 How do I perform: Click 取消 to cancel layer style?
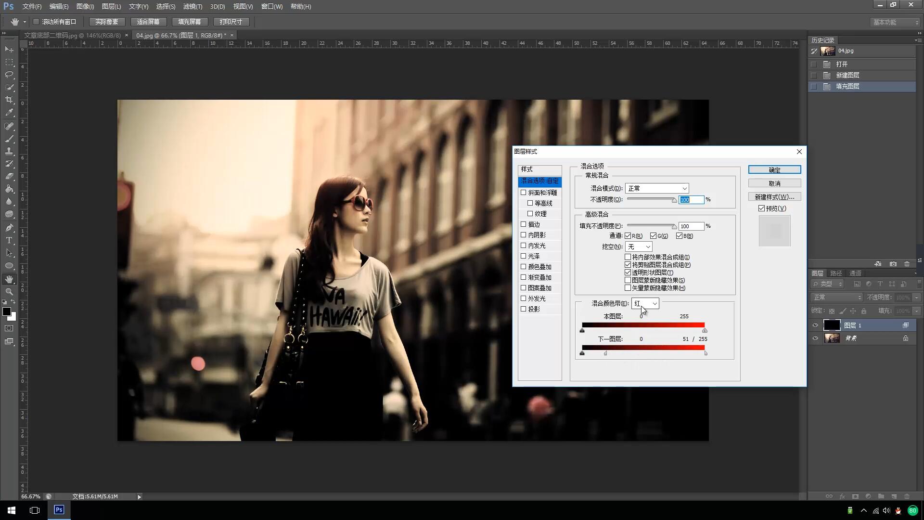[x=774, y=183]
